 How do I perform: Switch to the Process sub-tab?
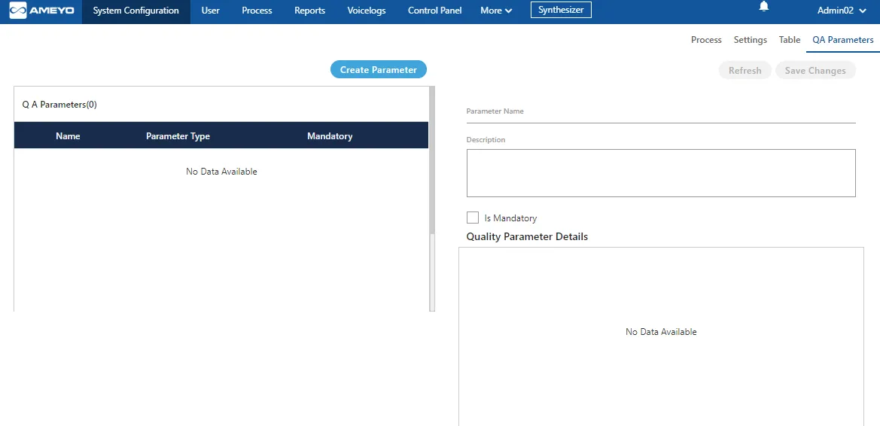point(706,40)
